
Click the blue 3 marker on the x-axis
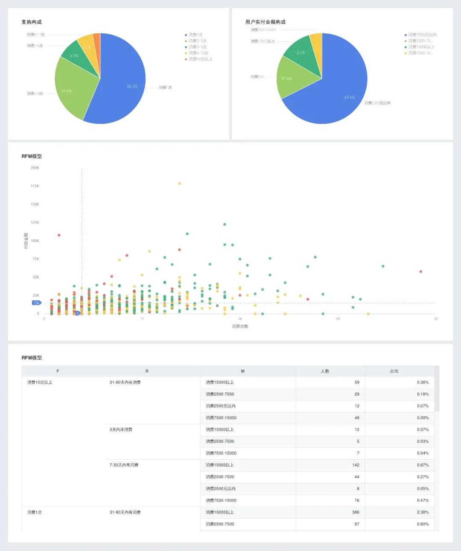coord(78,313)
